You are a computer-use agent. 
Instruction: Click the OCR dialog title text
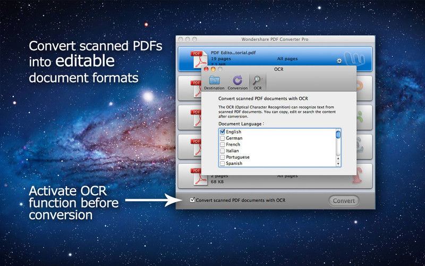(278, 69)
